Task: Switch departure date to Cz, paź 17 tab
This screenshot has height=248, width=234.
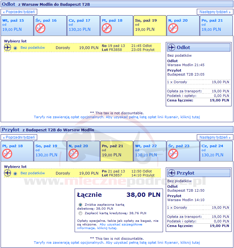Action: [83, 25]
